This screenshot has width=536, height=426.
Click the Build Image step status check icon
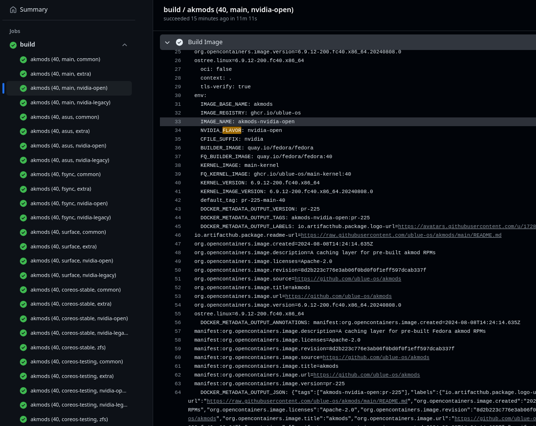click(x=179, y=42)
